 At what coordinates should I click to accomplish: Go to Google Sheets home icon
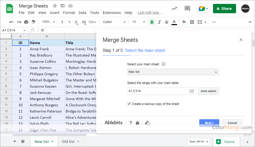pos(10,9)
